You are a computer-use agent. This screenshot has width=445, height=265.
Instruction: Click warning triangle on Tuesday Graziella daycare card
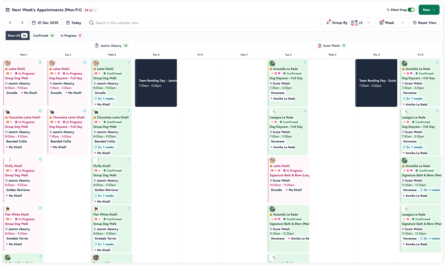point(271,69)
